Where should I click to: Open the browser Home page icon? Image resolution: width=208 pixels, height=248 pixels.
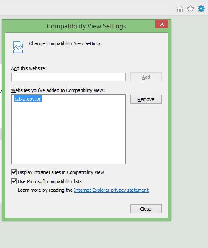180,9
